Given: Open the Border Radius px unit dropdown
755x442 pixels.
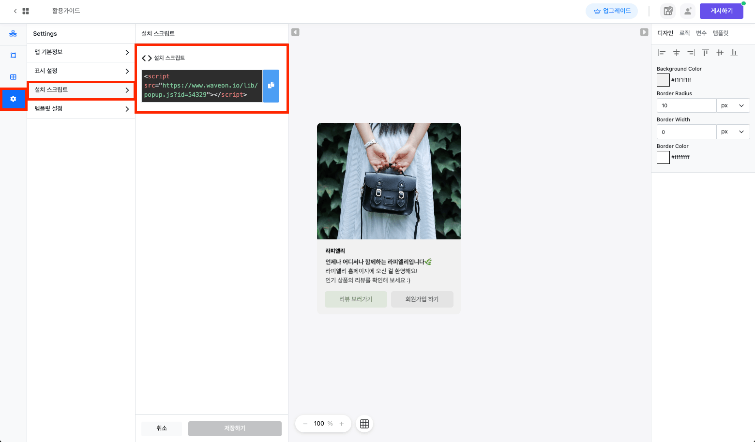Looking at the screenshot, I should click(733, 105).
